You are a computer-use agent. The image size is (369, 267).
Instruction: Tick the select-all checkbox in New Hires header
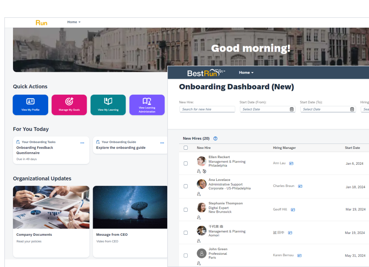click(x=186, y=148)
